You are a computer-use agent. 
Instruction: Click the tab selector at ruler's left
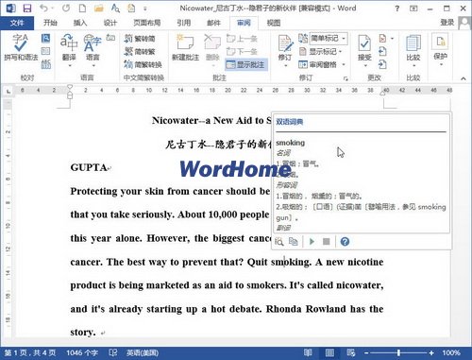8,91
